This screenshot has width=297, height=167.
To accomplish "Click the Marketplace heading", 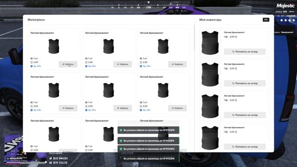I will 36,19.
